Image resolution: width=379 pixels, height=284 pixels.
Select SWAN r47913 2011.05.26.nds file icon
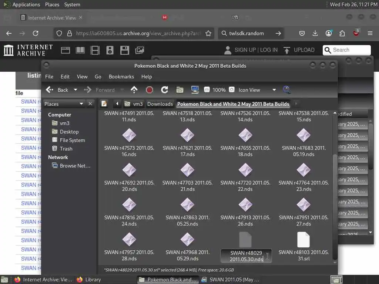[x=245, y=205]
